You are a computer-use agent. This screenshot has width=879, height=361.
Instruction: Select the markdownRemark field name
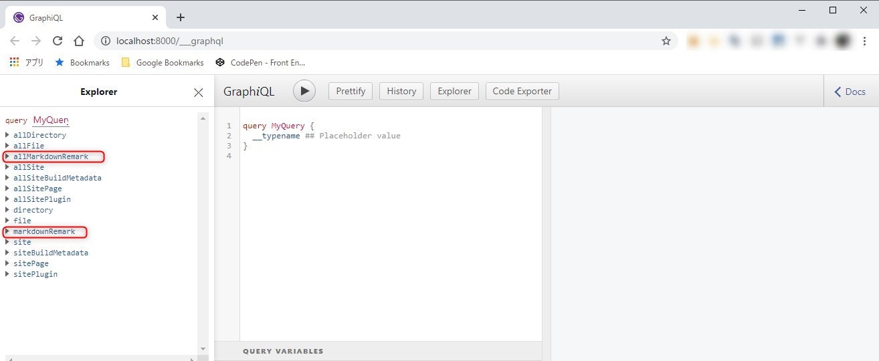pos(44,231)
